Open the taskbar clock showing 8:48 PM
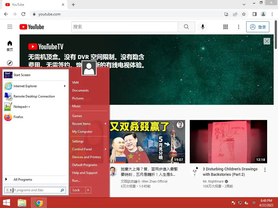This screenshot has height=208, width=278. tap(266, 203)
